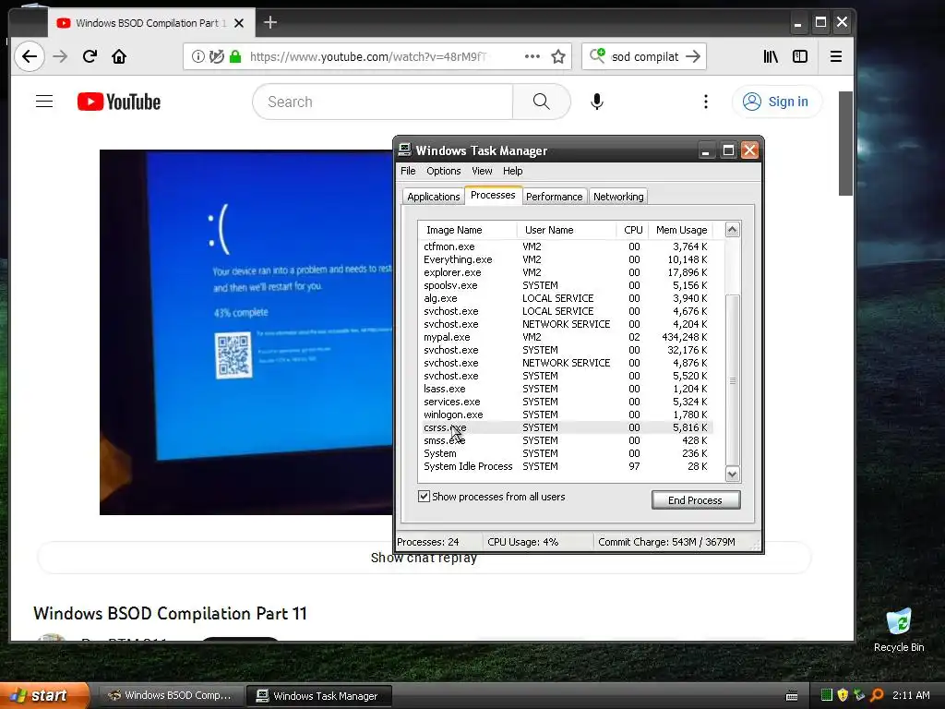Open YouTube guide hamburger menu
Image resolution: width=945 pixels, height=709 pixels.
pos(44,102)
